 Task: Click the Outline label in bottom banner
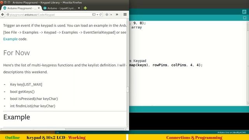point(12,137)
